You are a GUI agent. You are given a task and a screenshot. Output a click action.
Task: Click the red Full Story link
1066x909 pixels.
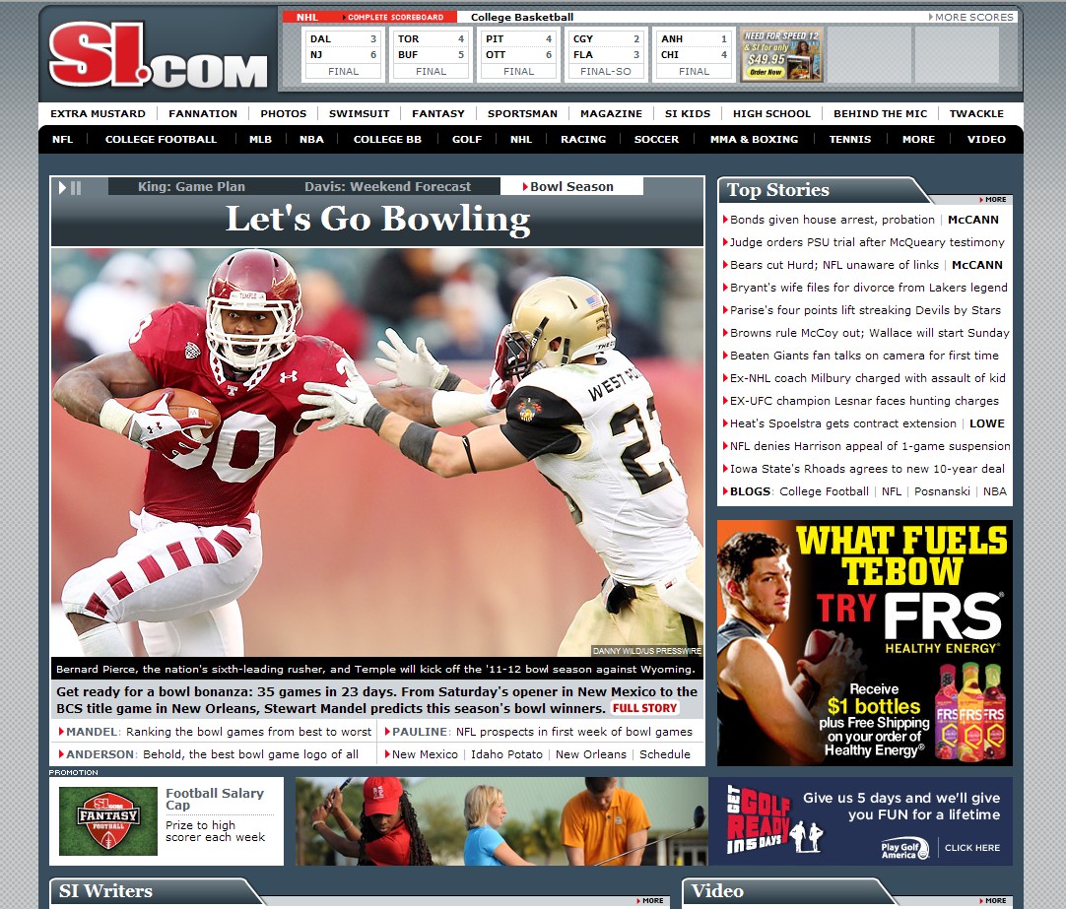point(644,708)
